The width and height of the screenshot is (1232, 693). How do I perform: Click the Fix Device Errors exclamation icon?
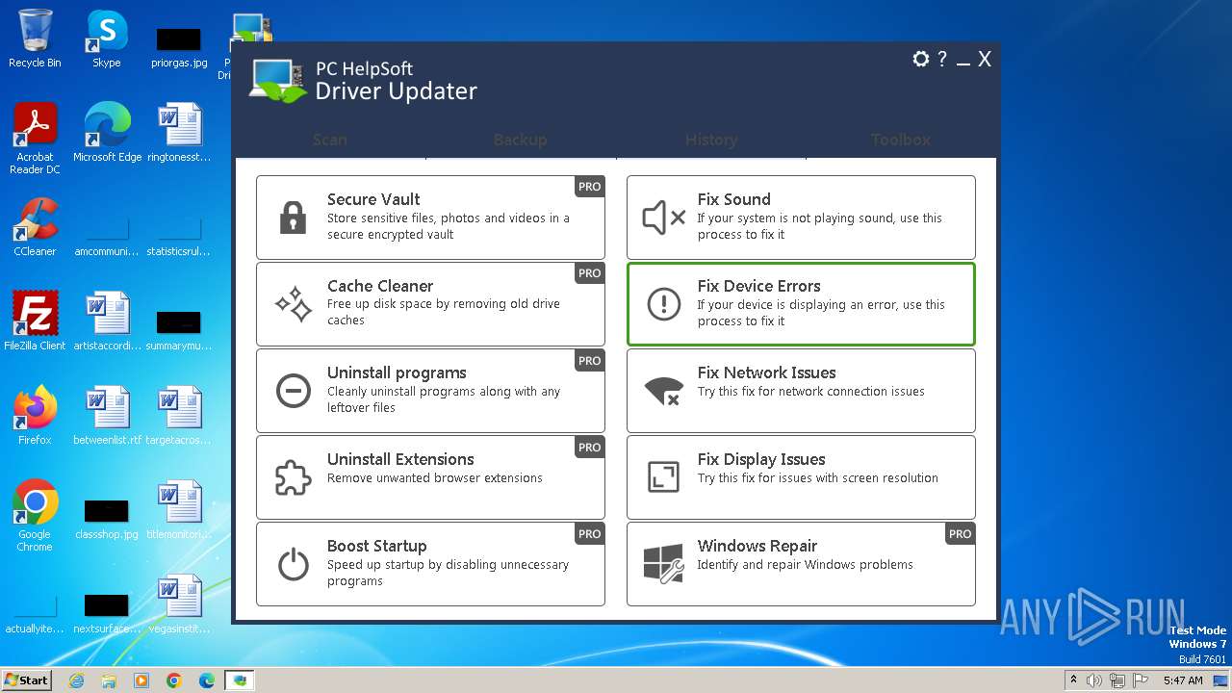663,304
